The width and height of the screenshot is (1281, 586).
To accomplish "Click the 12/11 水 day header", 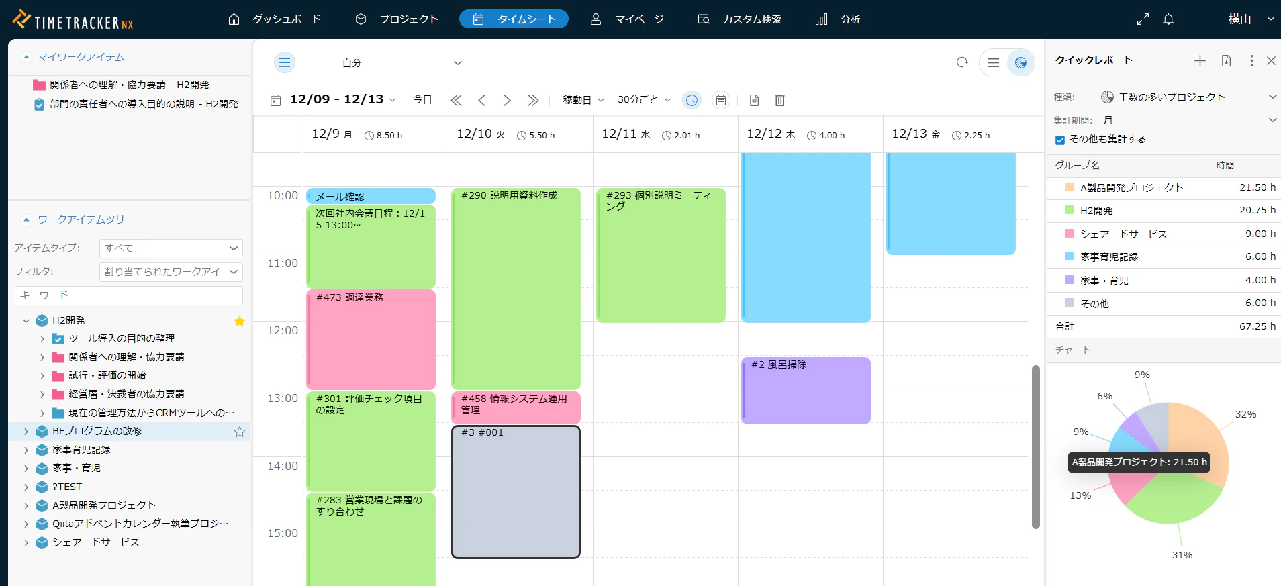I will 665,134.
